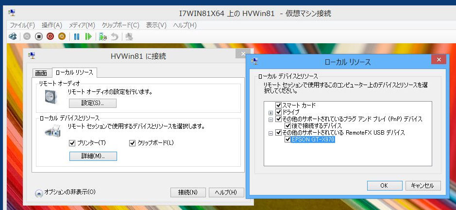Turn off the VM with the black stop icon
The height and width of the screenshot is (210, 456).
[39, 36]
